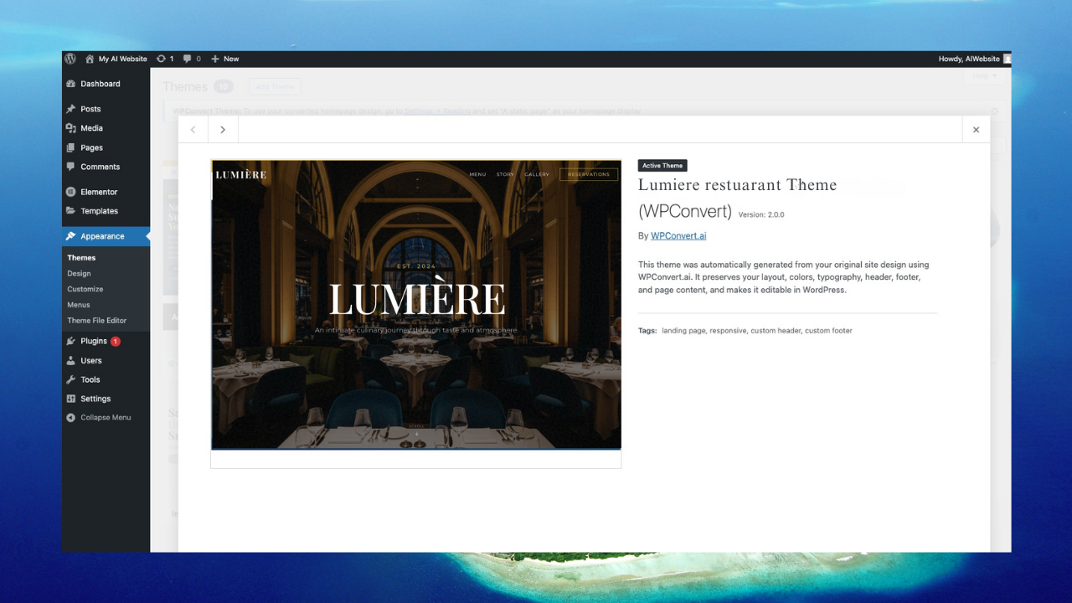Click the theme description paragraph

coord(784,277)
